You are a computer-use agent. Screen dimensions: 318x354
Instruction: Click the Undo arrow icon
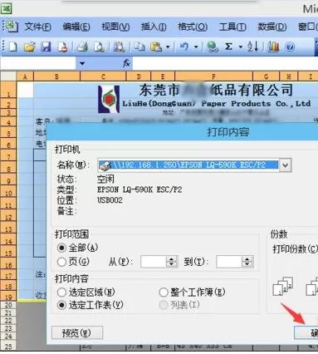(184, 47)
